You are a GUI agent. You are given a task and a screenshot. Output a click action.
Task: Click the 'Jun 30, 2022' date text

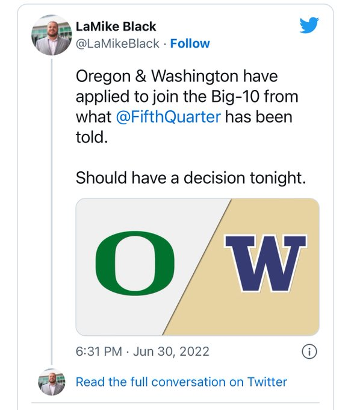tap(171, 352)
